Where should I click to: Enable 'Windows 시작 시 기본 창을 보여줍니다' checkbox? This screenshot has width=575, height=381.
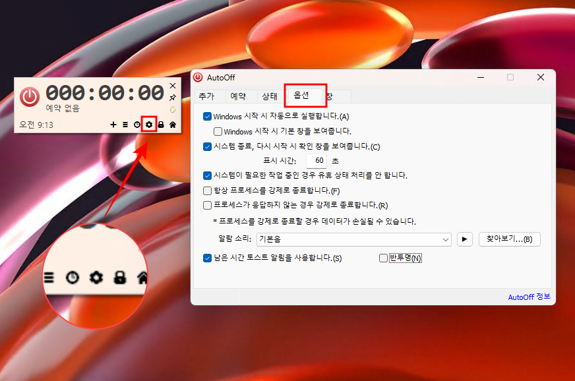click(x=218, y=131)
